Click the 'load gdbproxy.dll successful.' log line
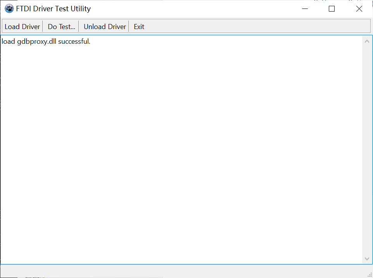This screenshot has height=278, width=373. click(46, 41)
